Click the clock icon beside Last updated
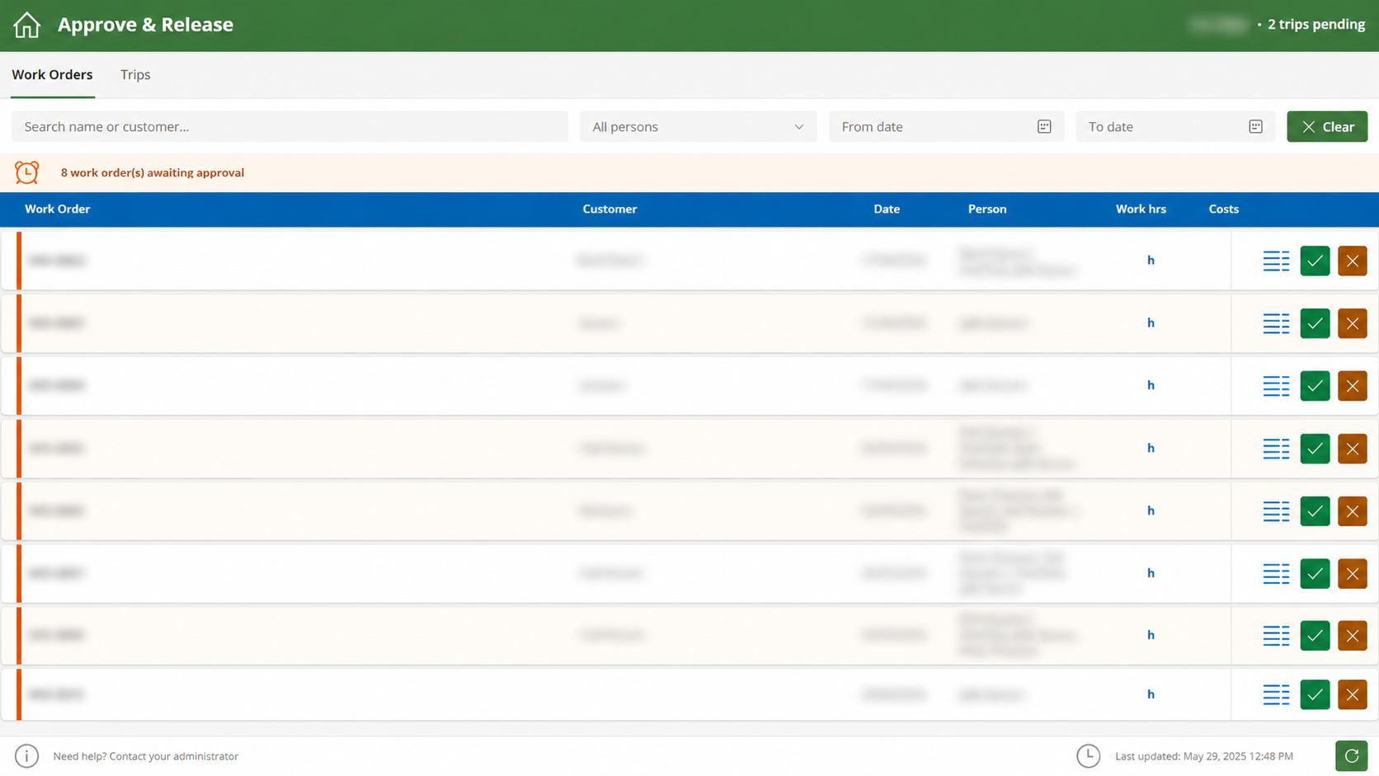 (x=1088, y=756)
